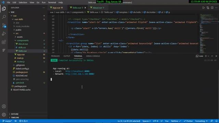
Task: Click the master branch indicator in status bar
Action: pyautogui.click(x=7, y=121)
